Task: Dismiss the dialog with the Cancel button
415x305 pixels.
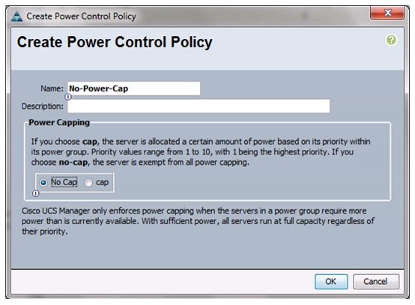Action: (375, 282)
